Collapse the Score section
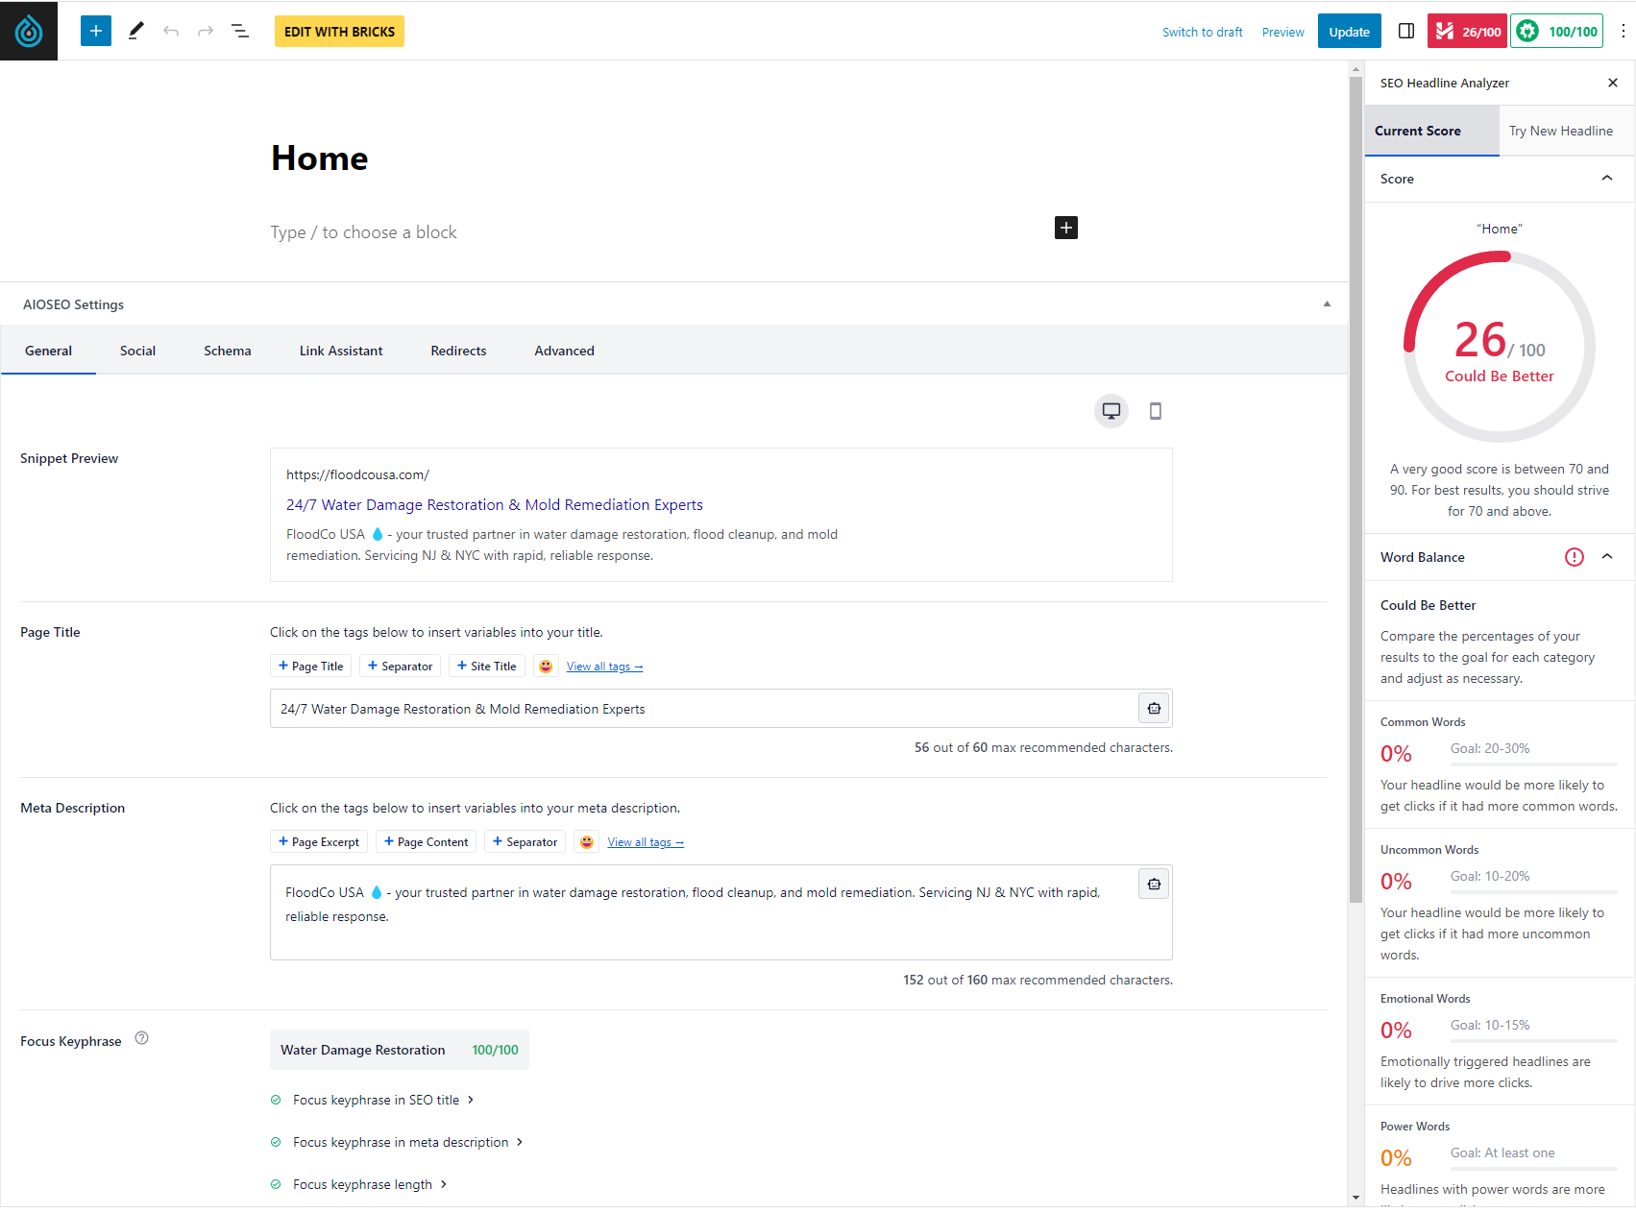 [x=1607, y=178]
